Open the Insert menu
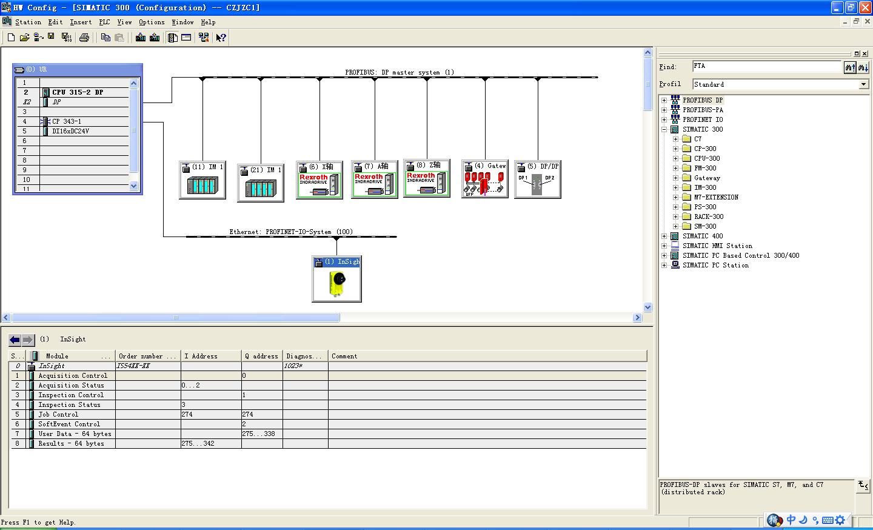The height and width of the screenshot is (530, 873). click(81, 22)
